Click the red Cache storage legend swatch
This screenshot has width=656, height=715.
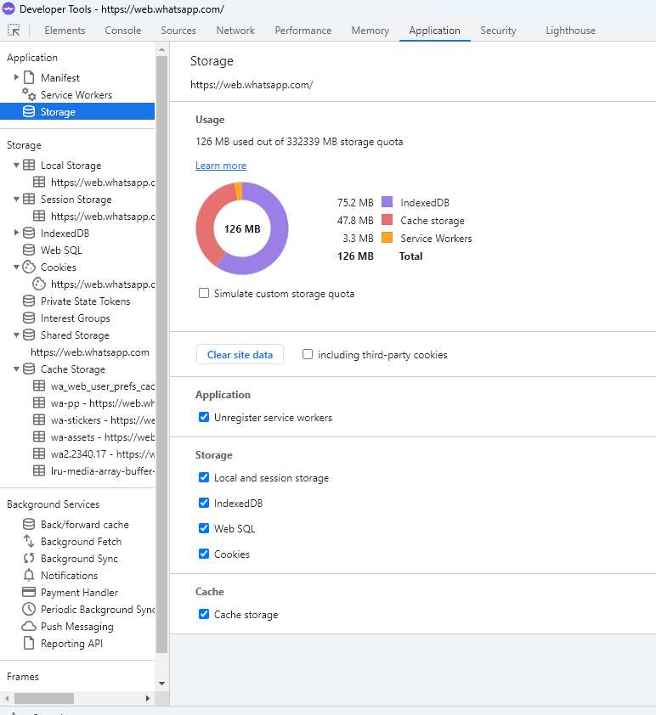click(387, 220)
